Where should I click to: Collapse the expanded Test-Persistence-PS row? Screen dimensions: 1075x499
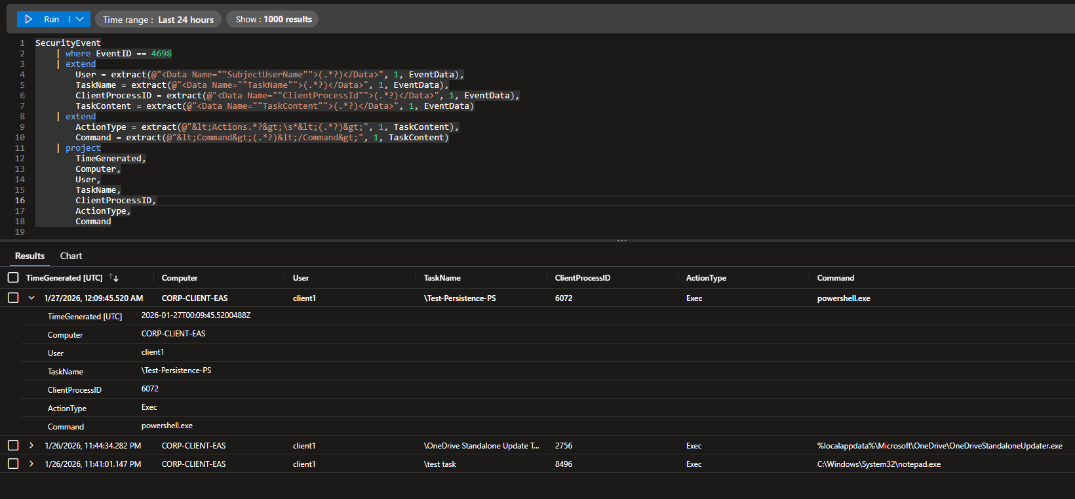pyautogui.click(x=31, y=298)
